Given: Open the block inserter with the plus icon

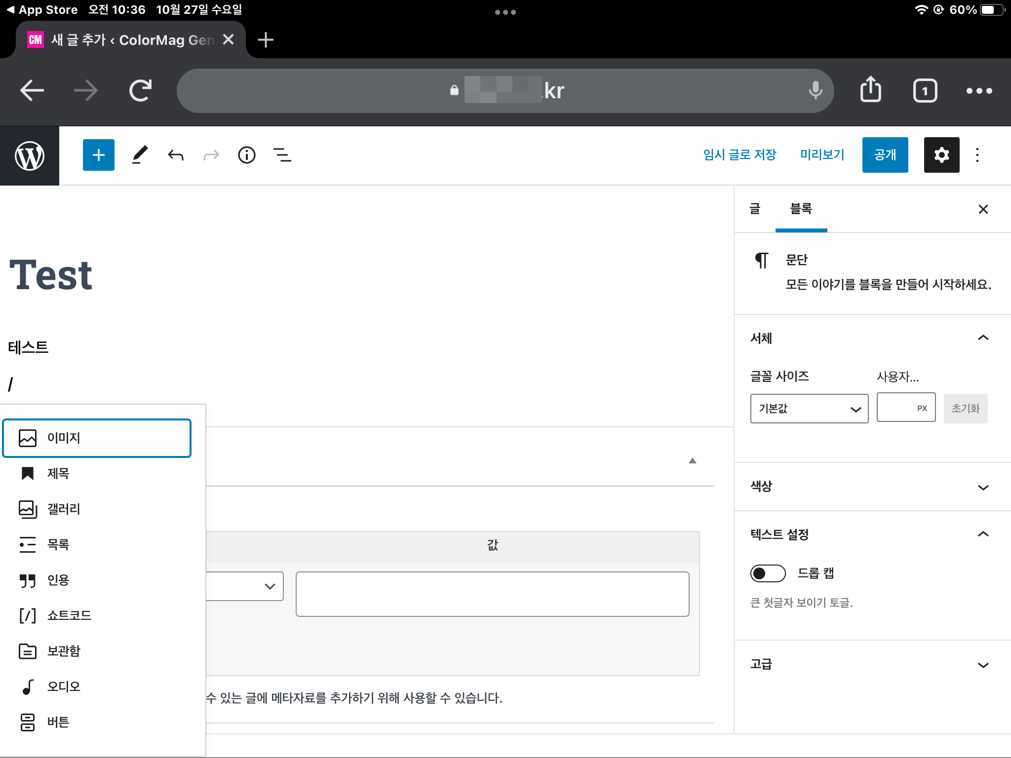Looking at the screenshot, I should click(98, 154).
